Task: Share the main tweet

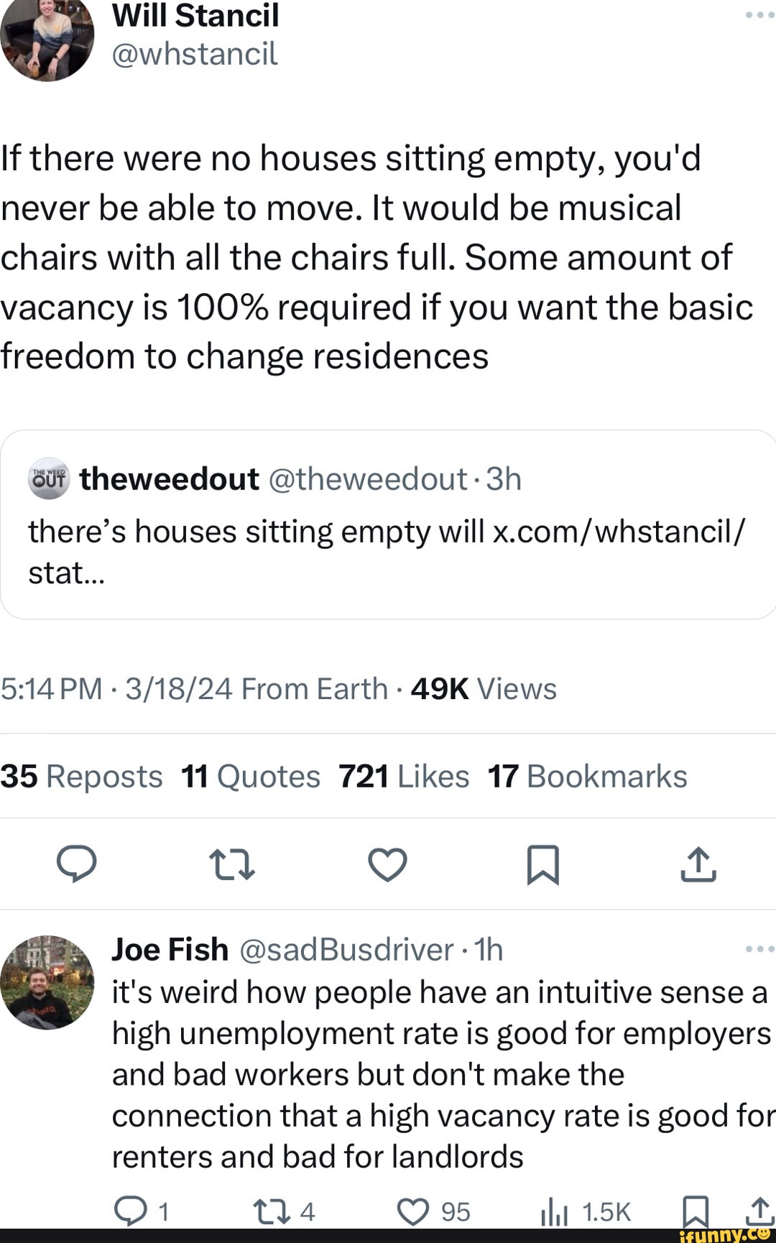Action: pyautogui.click(x=698, y=863)
